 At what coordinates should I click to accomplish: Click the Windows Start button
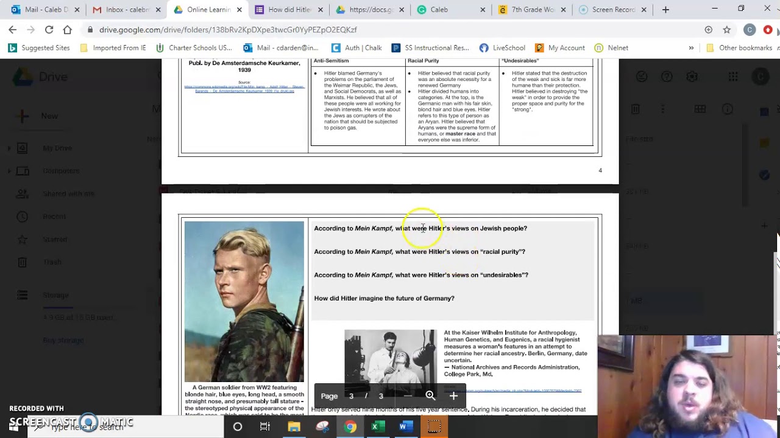point(13,427)
